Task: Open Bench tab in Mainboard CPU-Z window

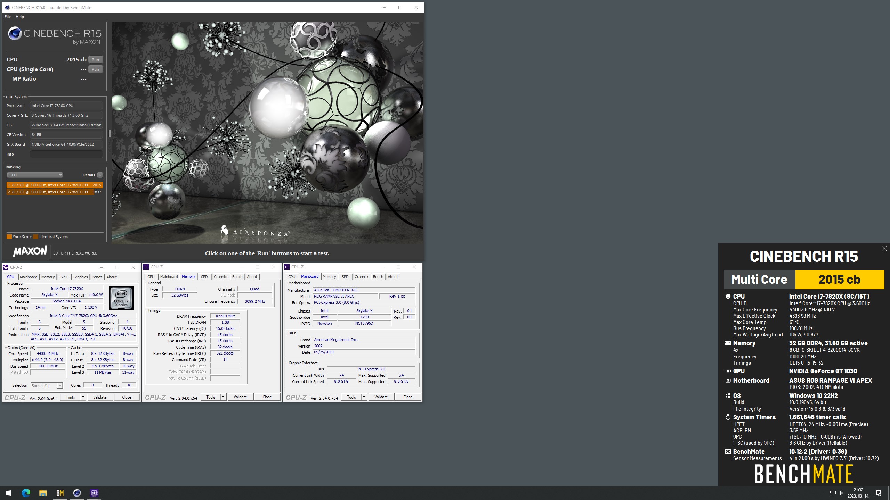Action: [378, 277]
